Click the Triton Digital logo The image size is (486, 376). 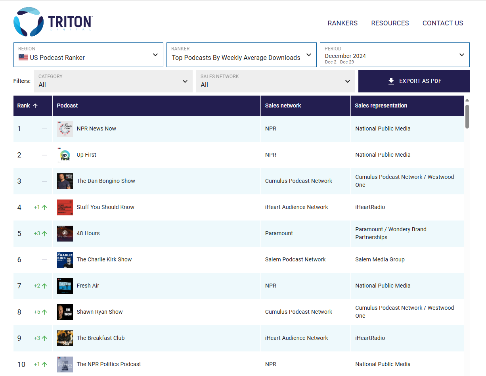(x=53, y=22)
